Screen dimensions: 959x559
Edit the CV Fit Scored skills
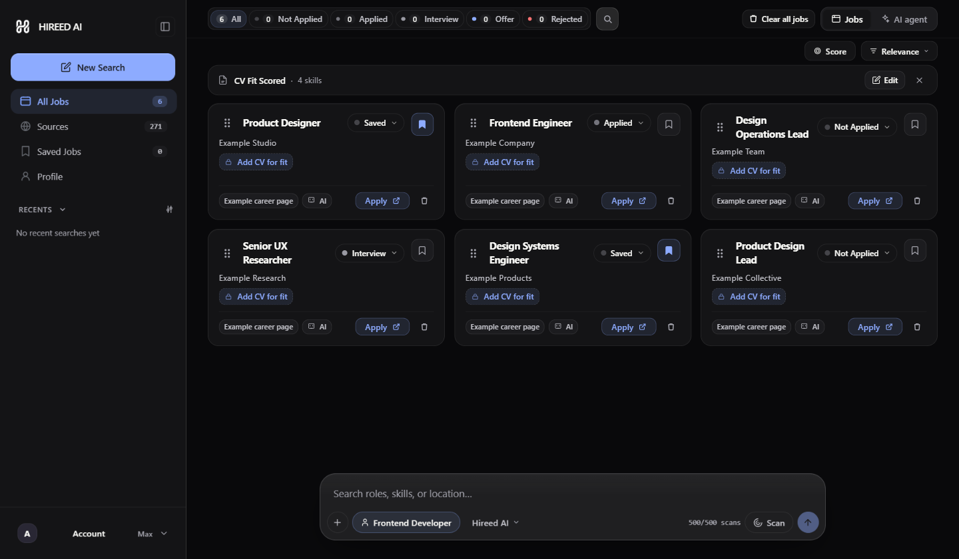click(885, 81)
